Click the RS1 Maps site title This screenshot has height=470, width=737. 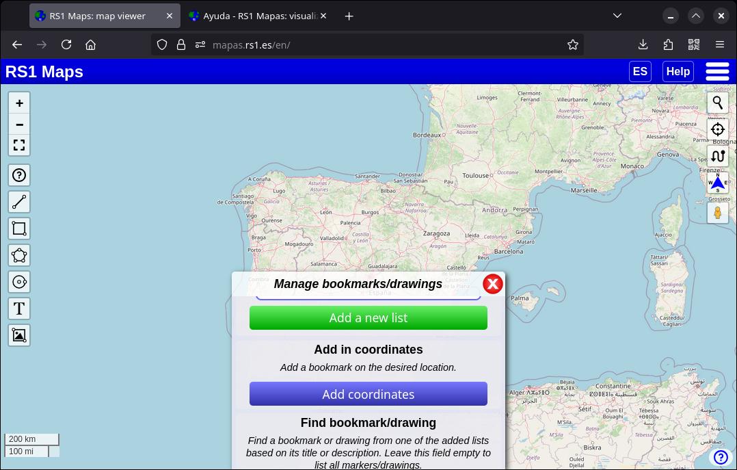pos(44,72)
